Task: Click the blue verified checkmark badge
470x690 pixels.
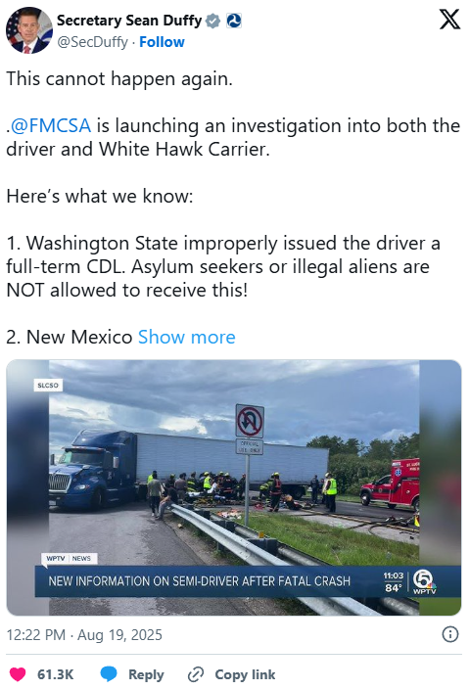Action: [213, 21]
